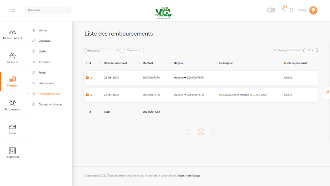This screenshot has height=186, width=330.
Task: Select Compte de résultat menu item
Action: pyautogui.click(x=50, y=105)
